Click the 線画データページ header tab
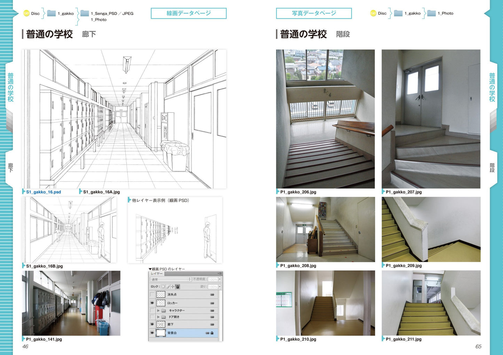This screenshot has height=355, width=503. [x=188, y=13]
